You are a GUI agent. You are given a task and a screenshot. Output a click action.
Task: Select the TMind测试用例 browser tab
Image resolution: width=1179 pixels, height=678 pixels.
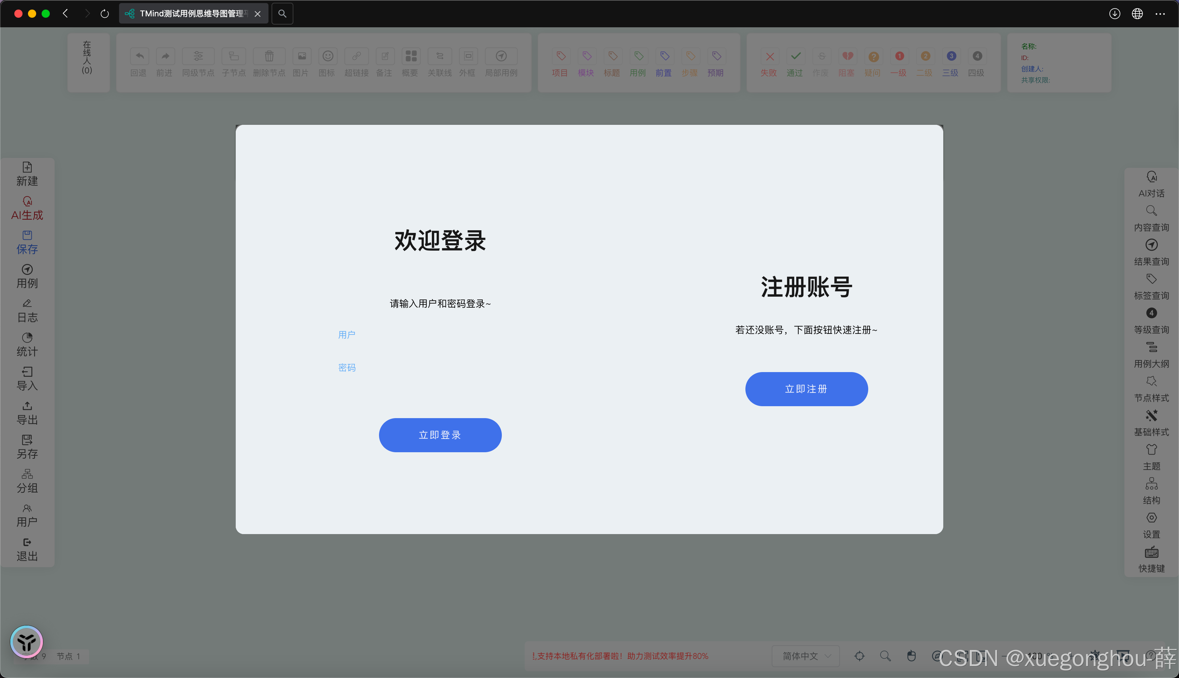pyautogui.click(x=191, y=14)
